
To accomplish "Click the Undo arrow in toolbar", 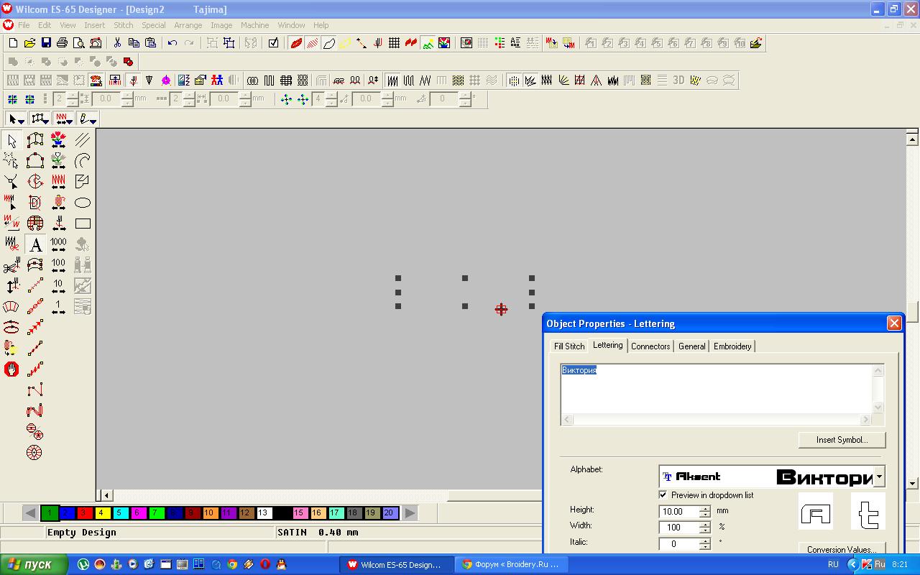I will (x=172, y=43).
